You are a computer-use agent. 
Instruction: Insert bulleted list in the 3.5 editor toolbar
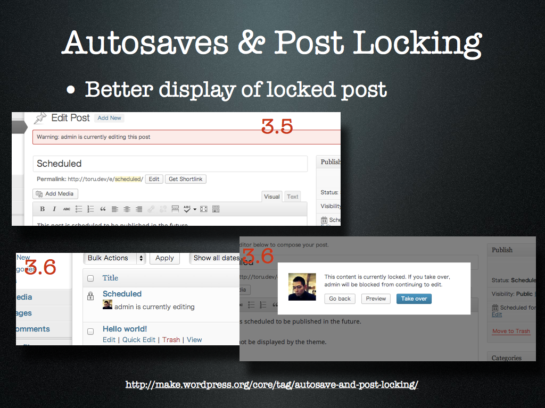click(x=79, y=209)
